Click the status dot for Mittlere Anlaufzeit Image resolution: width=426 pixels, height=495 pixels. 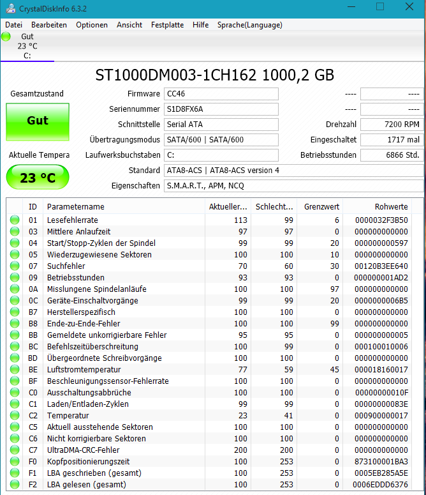(x=15, y=231)
